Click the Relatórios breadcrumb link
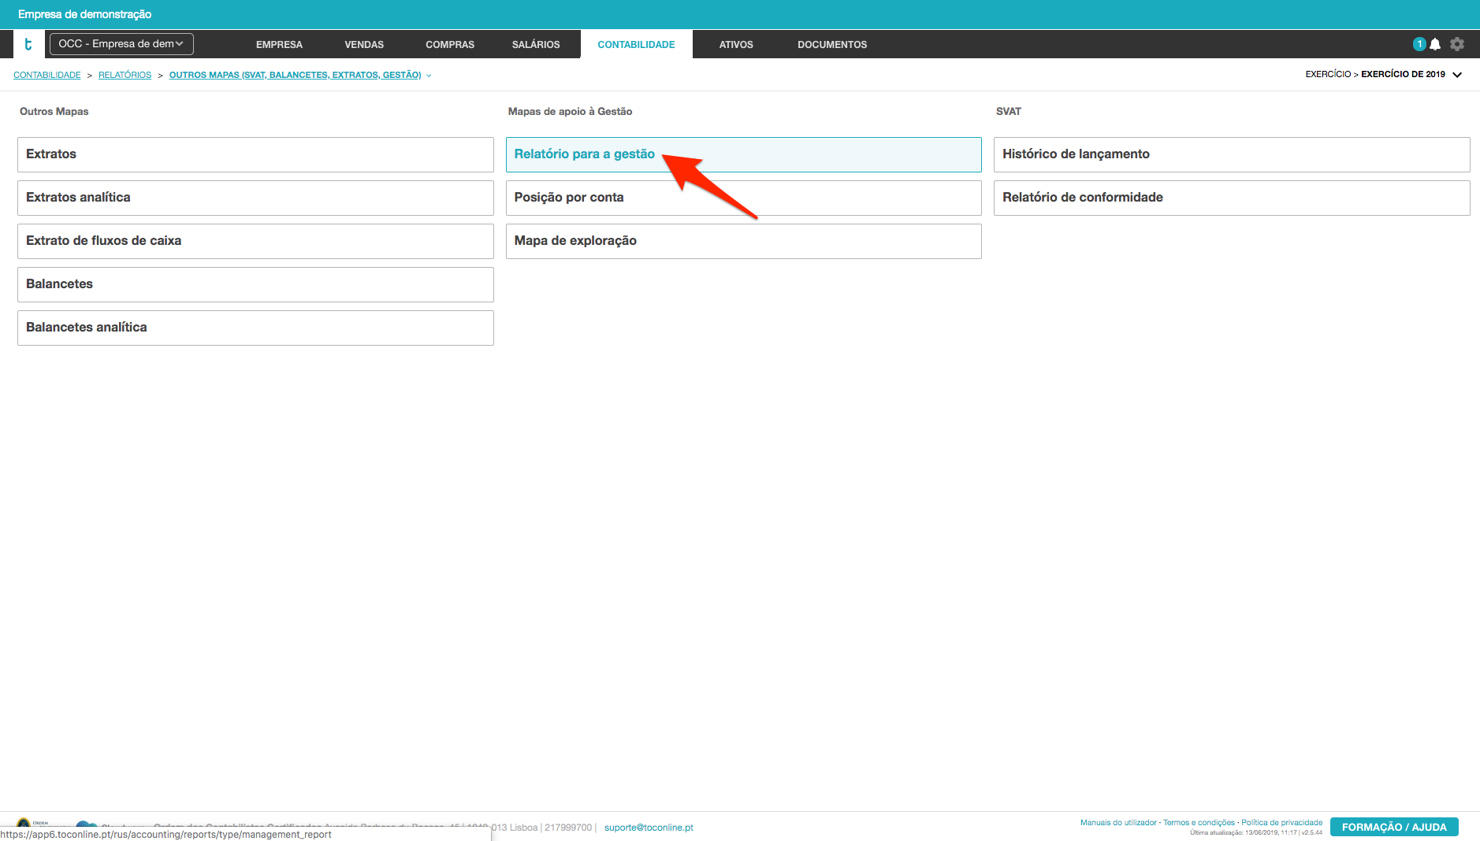The image size is (1480, 841). click(125, 76)
